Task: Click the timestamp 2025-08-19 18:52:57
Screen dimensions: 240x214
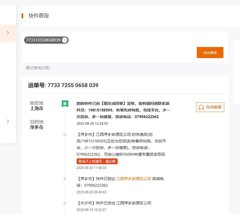Action: click(x=91, y=210)
